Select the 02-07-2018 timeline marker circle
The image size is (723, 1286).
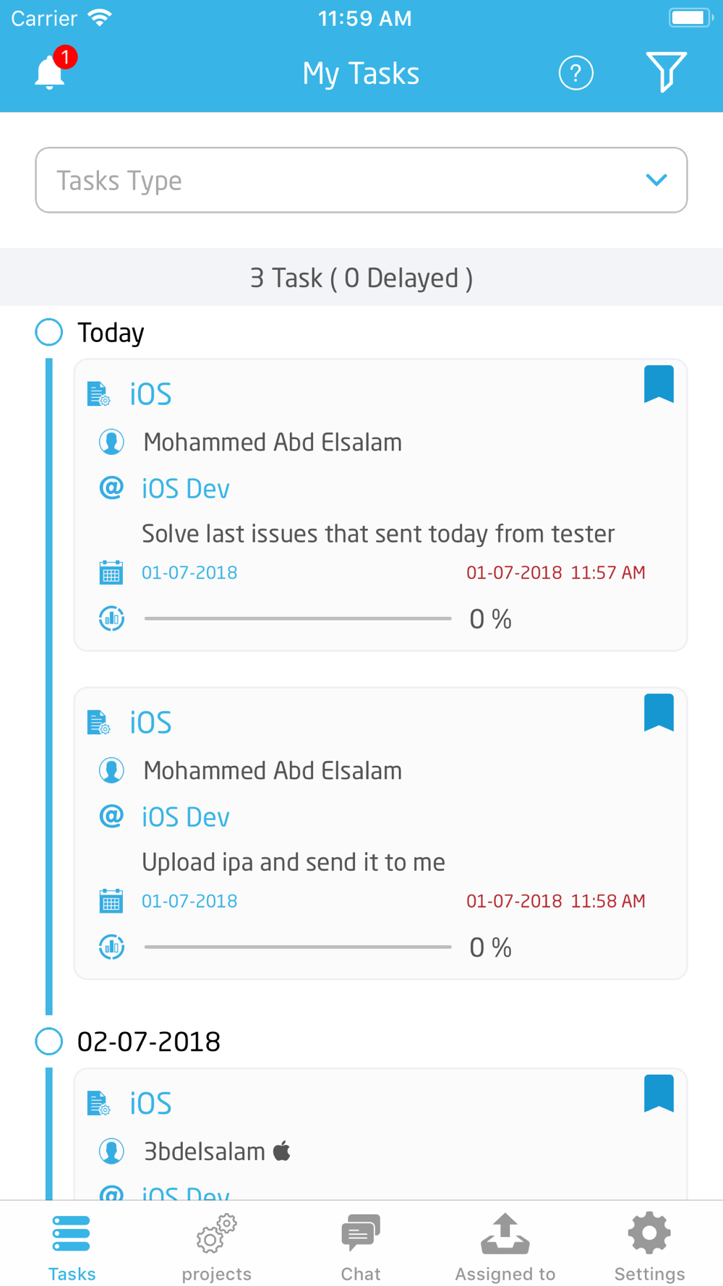click(49, 1042)
